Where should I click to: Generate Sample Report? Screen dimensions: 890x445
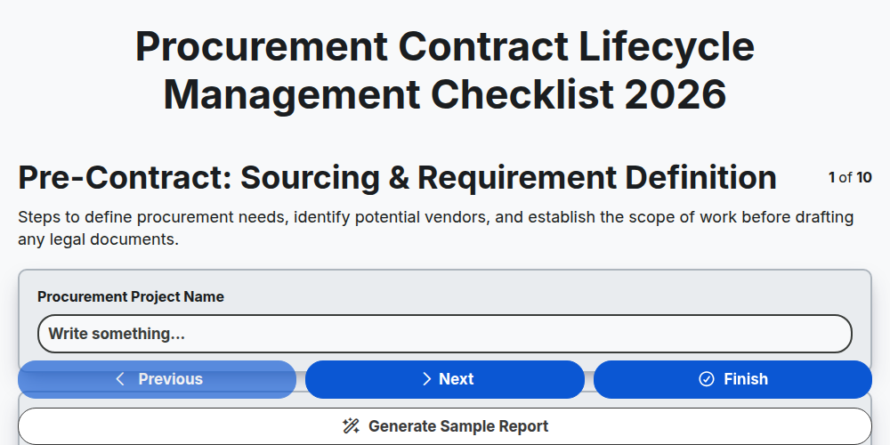[x=444, y=426]
